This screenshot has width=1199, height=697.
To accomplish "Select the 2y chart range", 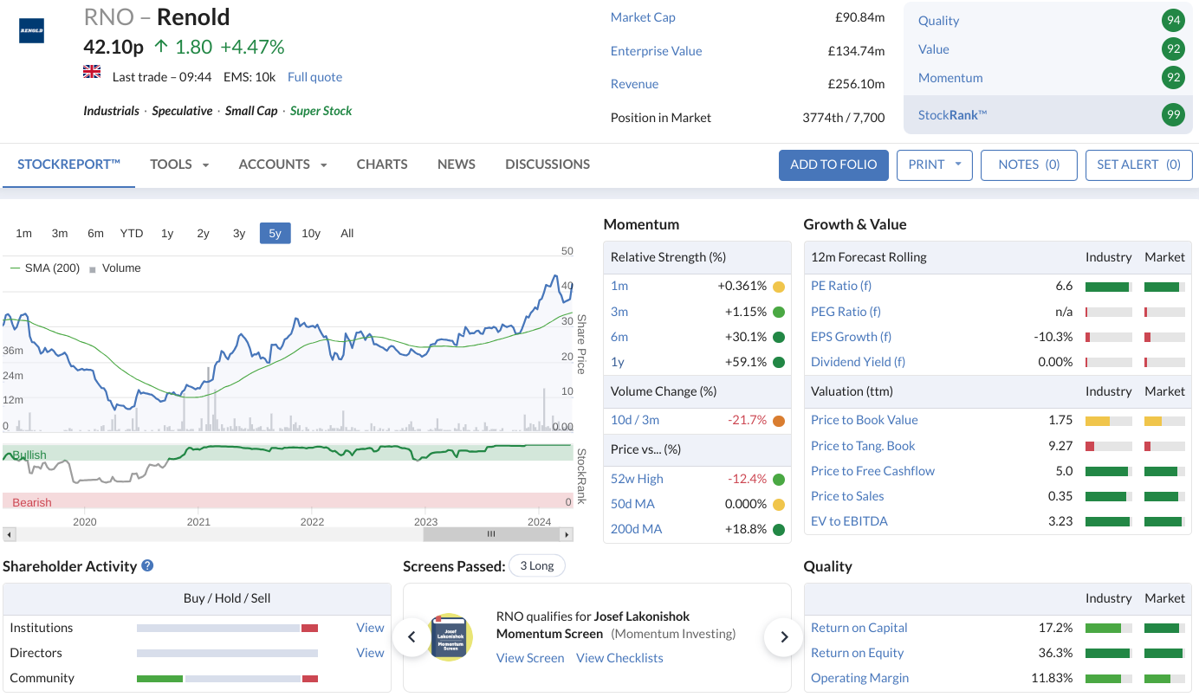I will [203, 233].
